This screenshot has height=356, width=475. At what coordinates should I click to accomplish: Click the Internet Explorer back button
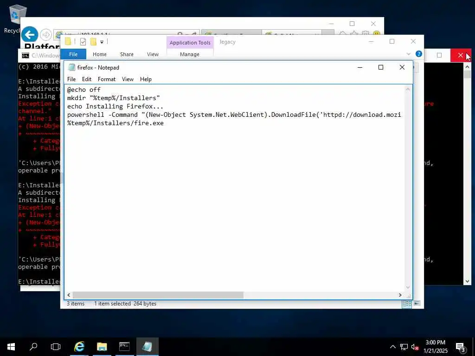[x=29, y=35]
